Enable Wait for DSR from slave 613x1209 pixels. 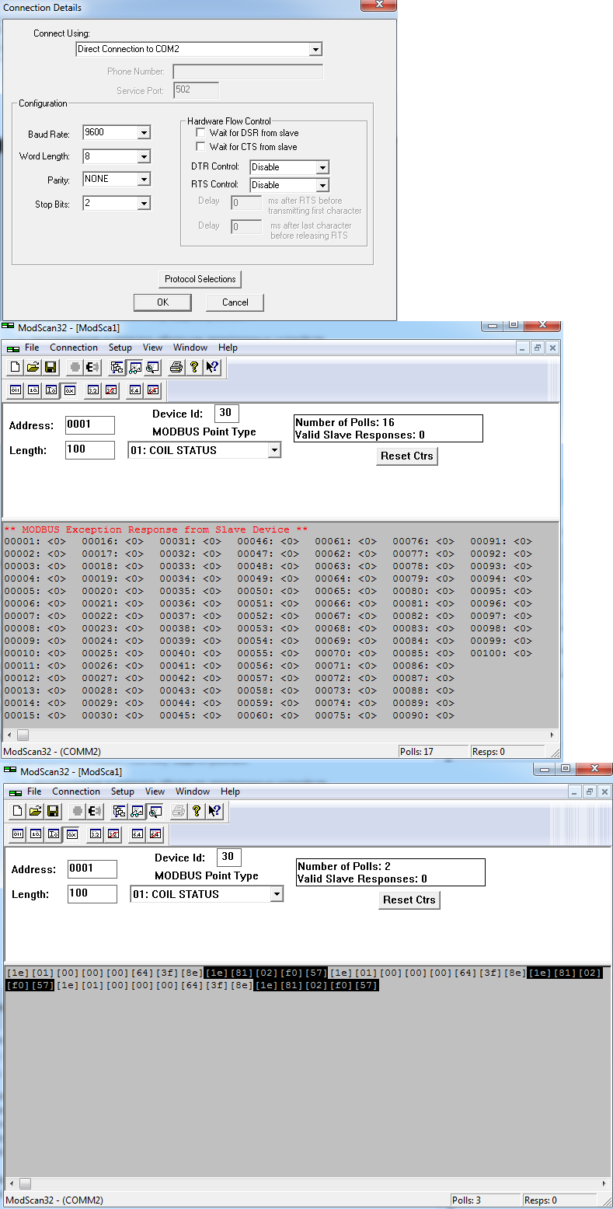(200, 133)
